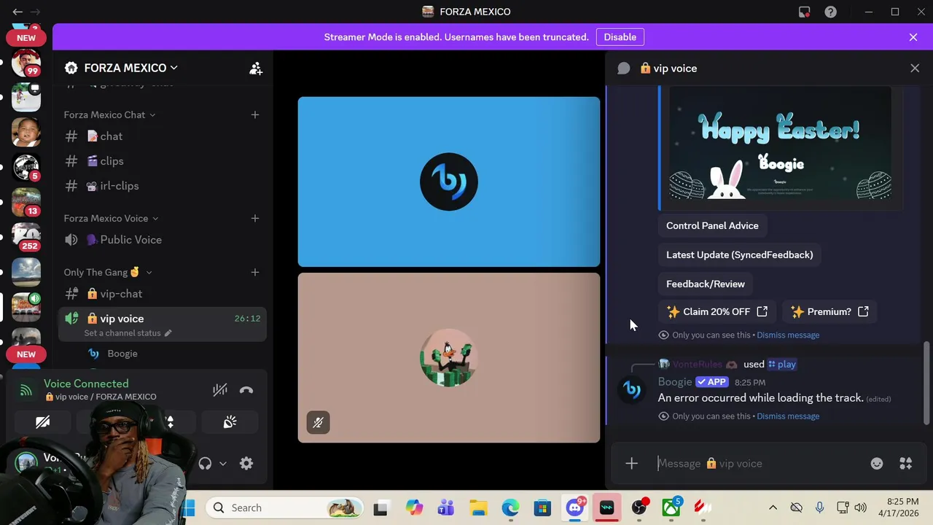
Task: Add a channel to Only The Gang
Action: click(255, 272)
